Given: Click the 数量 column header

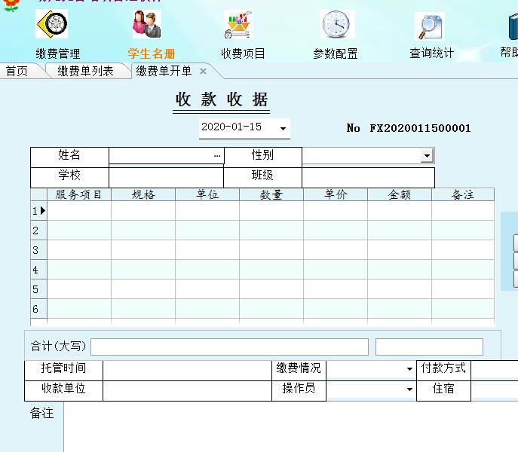Looking at the screenshot, I should 271,194.
